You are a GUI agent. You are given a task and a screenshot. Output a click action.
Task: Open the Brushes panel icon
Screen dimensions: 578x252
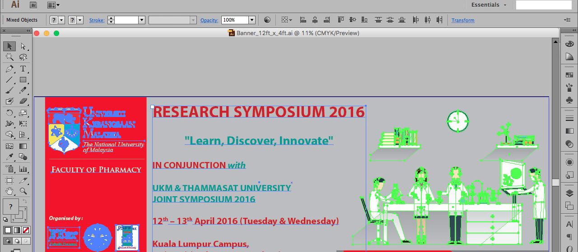coord(569,87)
